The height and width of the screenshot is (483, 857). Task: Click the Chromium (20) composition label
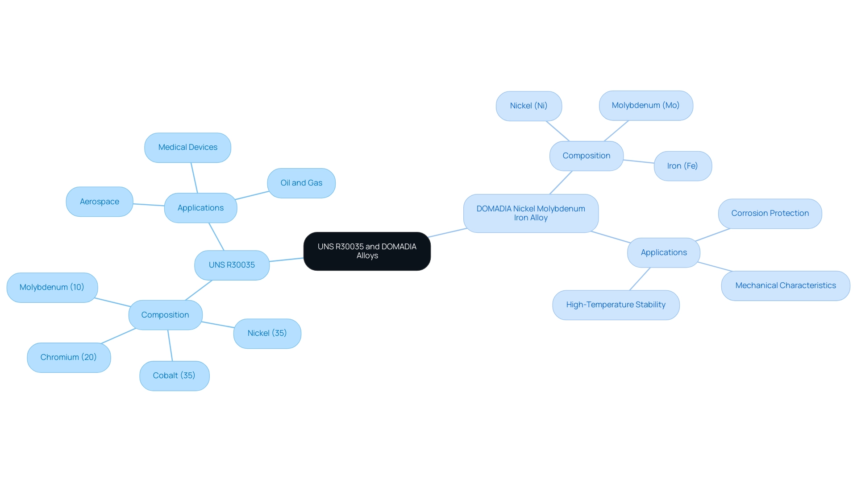click(x=67, y=356)
